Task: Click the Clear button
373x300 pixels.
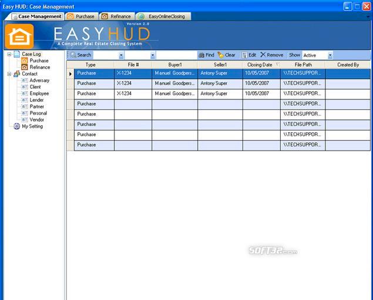Action: pyautogui.click(x=226, y=55)
